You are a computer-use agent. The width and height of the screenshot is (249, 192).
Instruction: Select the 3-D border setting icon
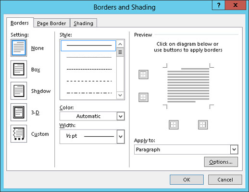[x=19, y=112]
